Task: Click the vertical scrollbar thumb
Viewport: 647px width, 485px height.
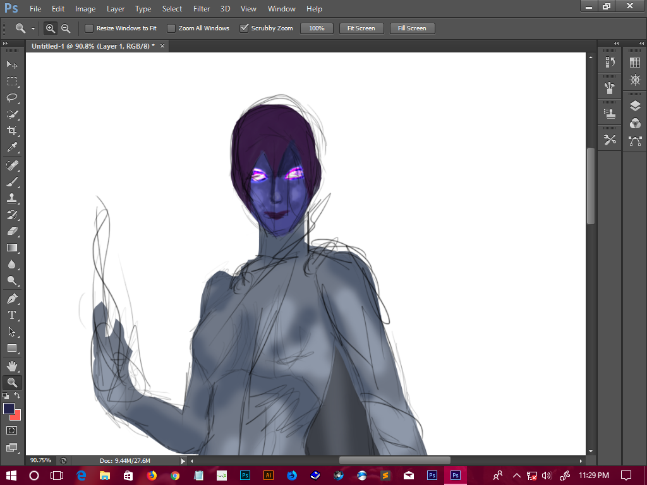Action: (591, 186)
